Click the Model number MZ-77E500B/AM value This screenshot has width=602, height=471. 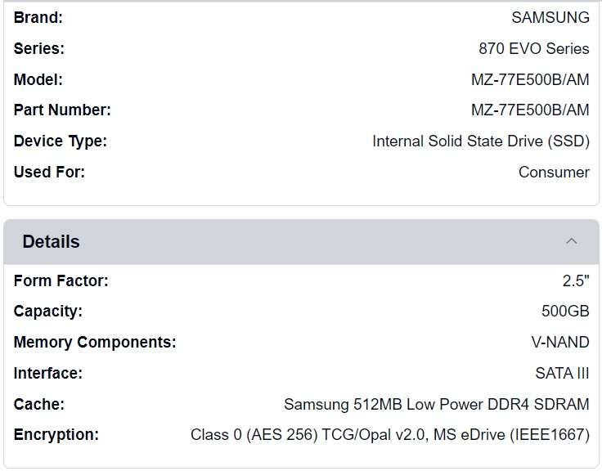coord(530,79)
